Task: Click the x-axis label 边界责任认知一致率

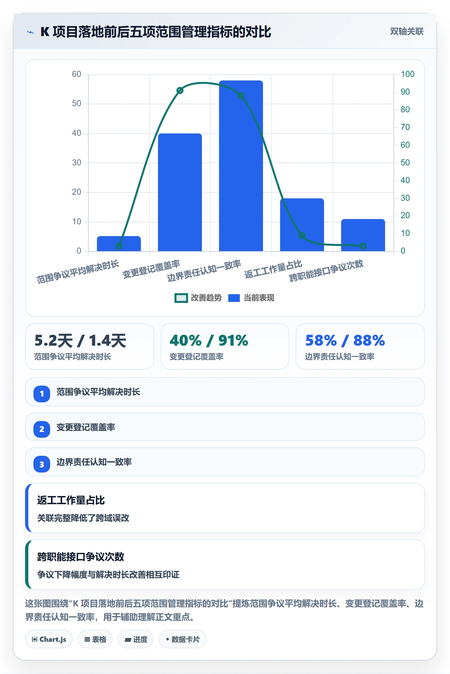Action: click(204, 271)
